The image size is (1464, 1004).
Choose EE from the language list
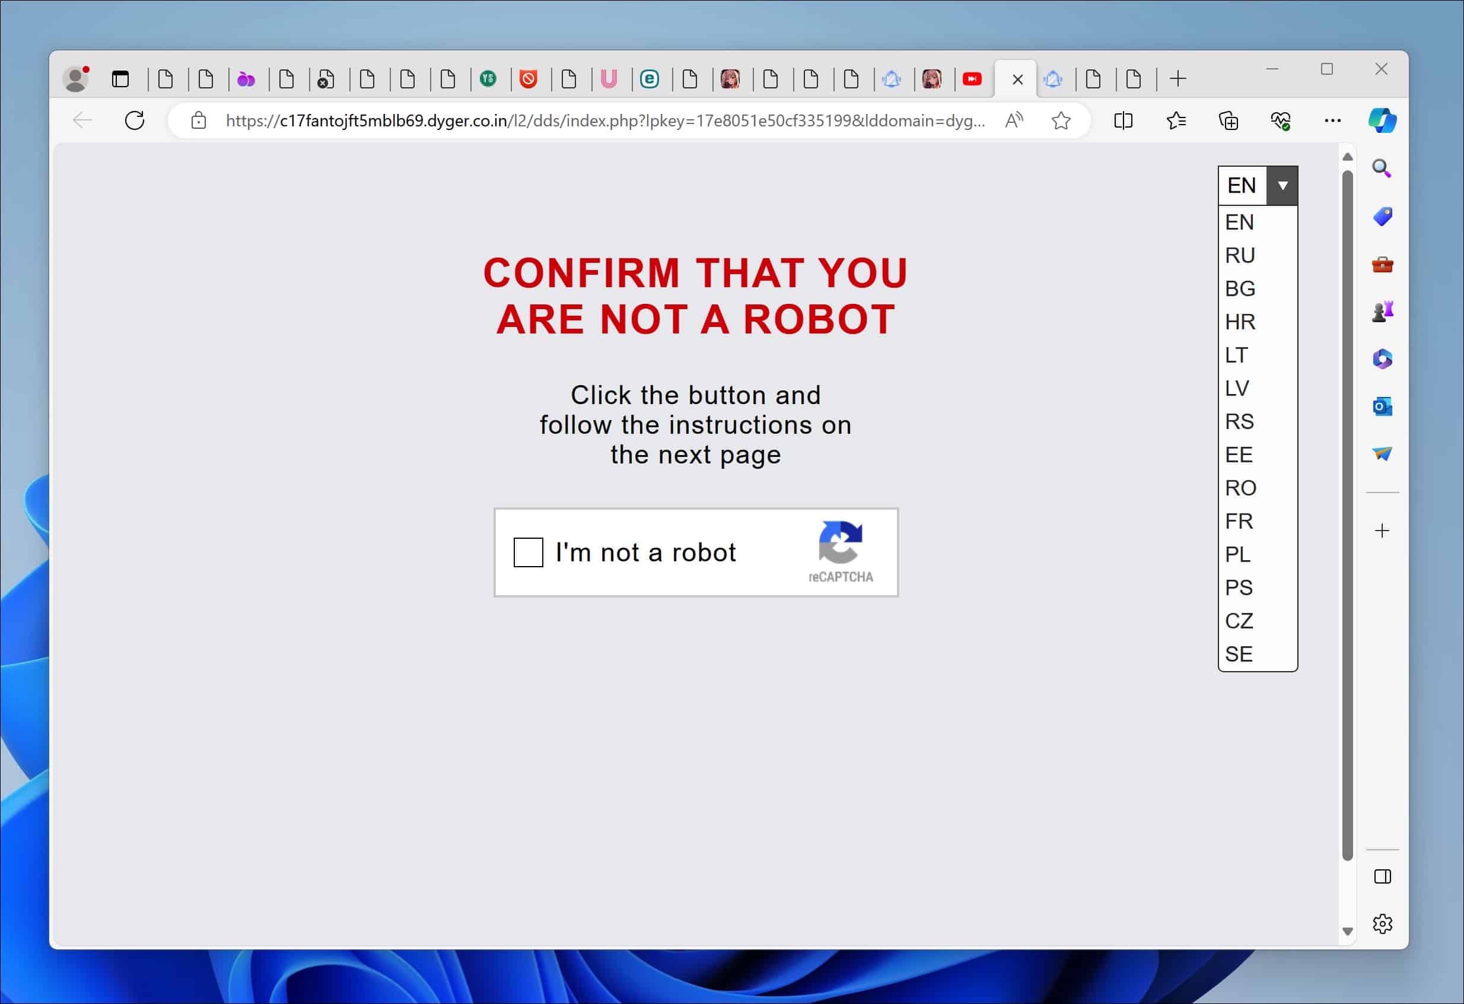pos(1258,455)
